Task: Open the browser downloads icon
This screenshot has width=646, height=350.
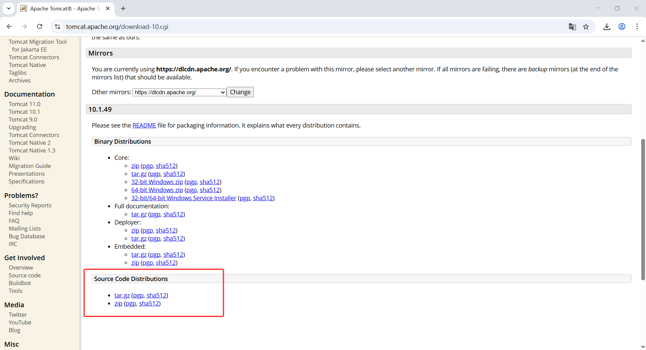Action: [607, 27]
